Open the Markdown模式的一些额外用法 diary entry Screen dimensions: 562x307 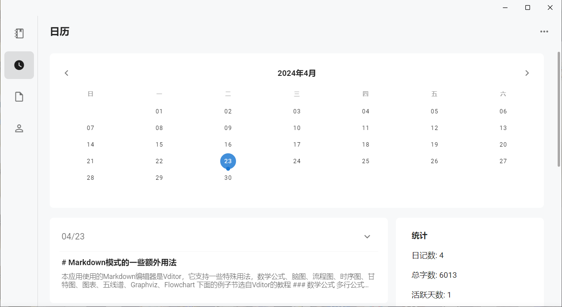point(119,262)
